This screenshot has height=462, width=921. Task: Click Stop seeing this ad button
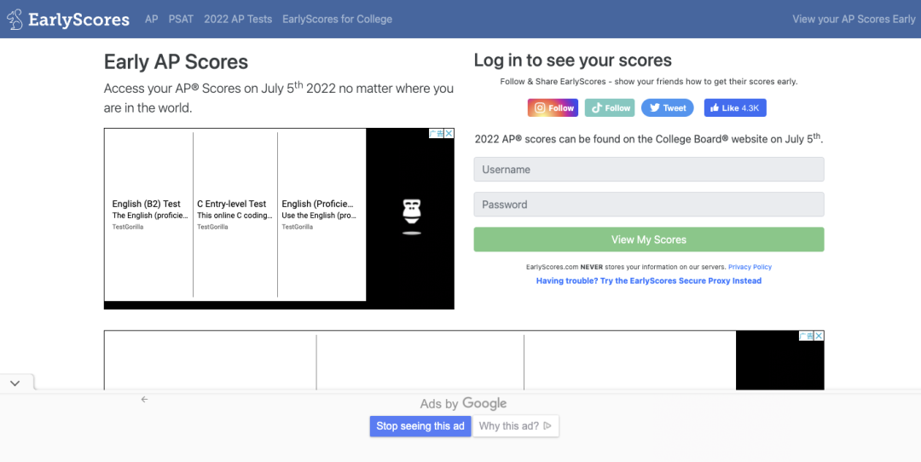(420, 426)
